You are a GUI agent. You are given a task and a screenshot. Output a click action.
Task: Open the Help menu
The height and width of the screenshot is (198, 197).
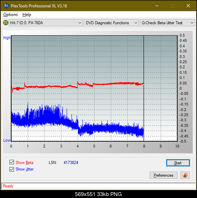27,15
